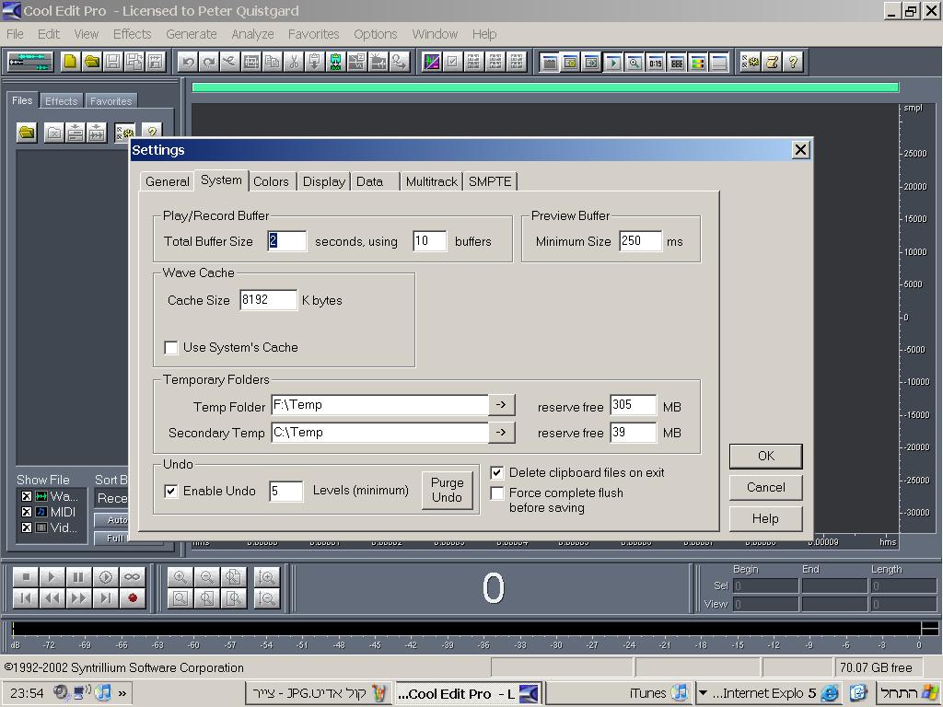Click Undo Levels minimum field
943x707 pixels.
coord(285,492)
